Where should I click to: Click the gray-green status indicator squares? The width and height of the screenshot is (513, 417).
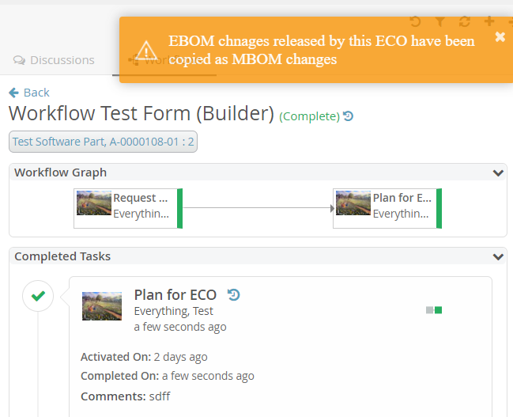tap(434, 310)
